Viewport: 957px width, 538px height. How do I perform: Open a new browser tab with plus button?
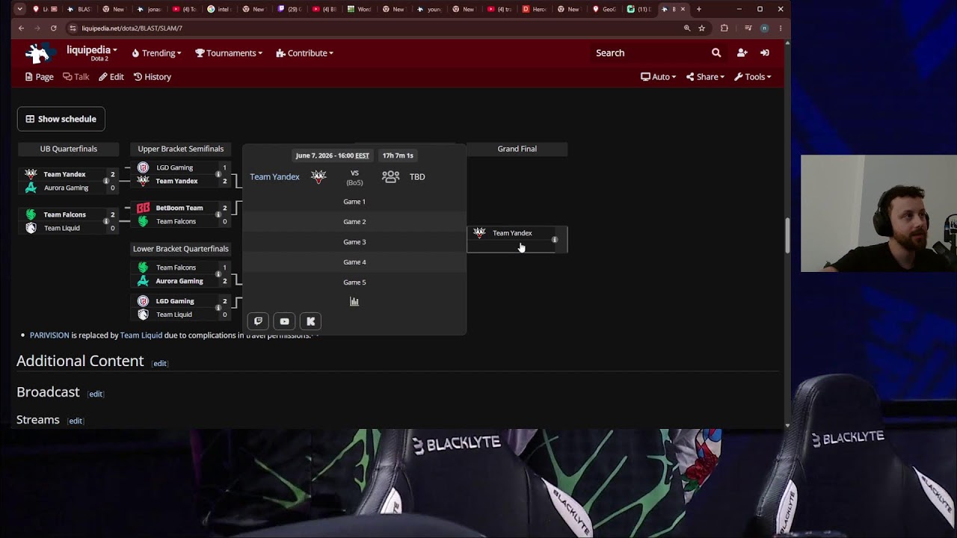coord(698,9)
